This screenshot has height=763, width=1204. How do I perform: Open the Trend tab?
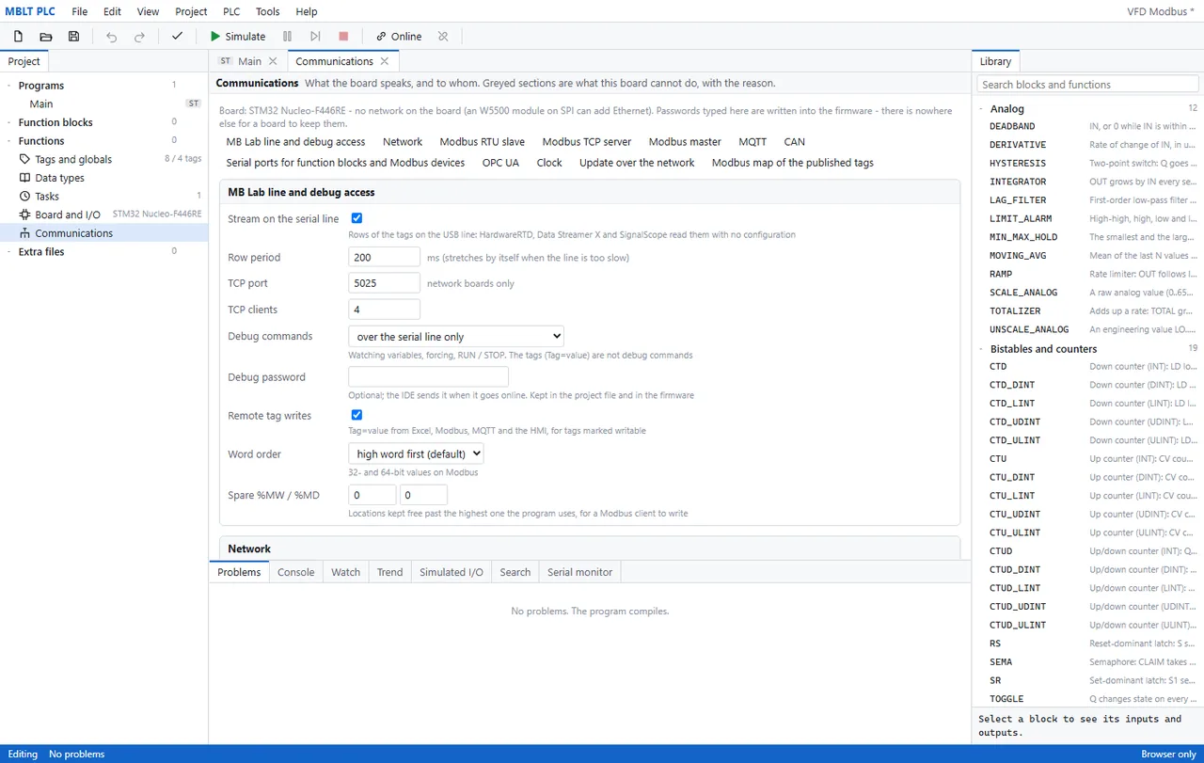click(x=389, y=572)
